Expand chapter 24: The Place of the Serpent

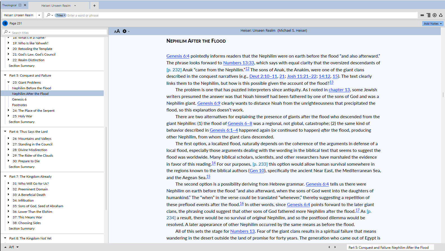[8, 110]
